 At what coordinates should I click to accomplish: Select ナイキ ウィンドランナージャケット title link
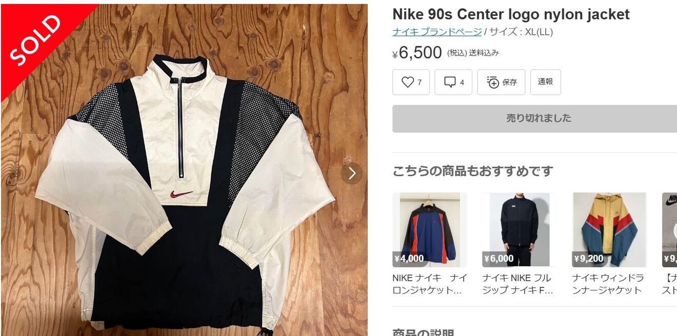click(x=607, y=284)
